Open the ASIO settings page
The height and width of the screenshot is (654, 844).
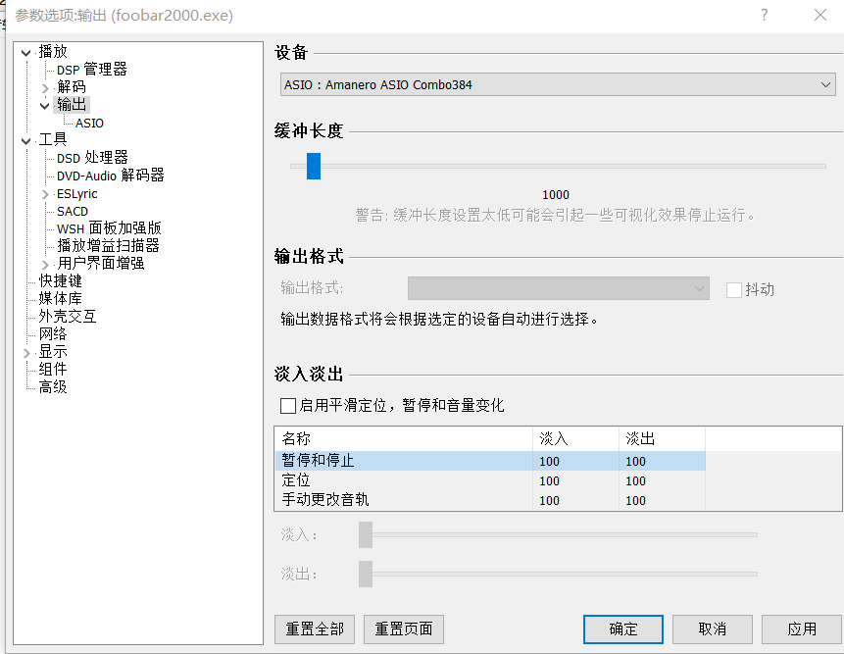[x=89, y=124]
